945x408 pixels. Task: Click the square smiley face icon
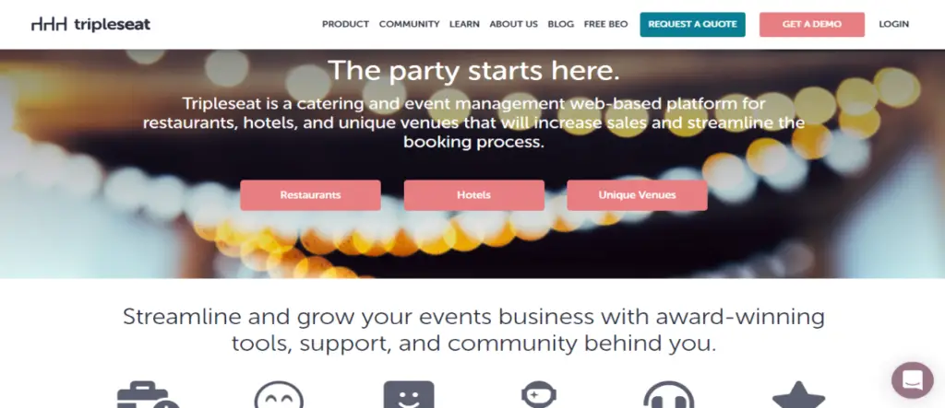point(409,395)
